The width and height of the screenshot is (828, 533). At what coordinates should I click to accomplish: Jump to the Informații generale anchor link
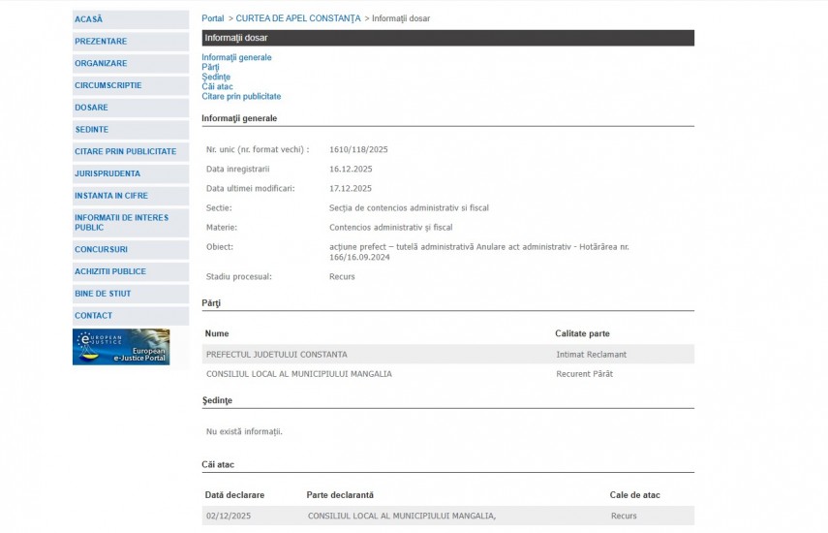tap(236, 58)
